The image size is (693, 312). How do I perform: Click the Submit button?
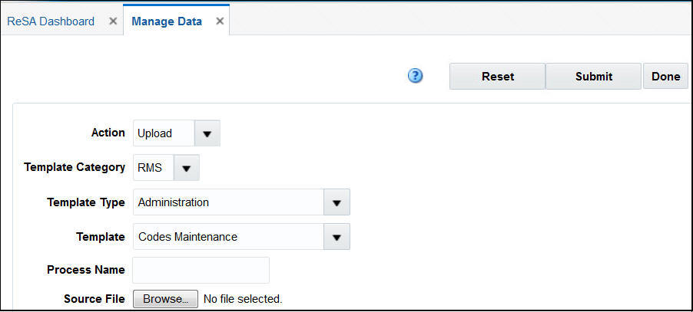593,77
